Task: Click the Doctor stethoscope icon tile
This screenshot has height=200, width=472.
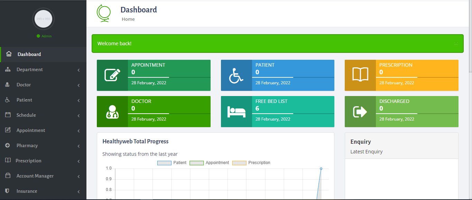Action: coord(112,112)
